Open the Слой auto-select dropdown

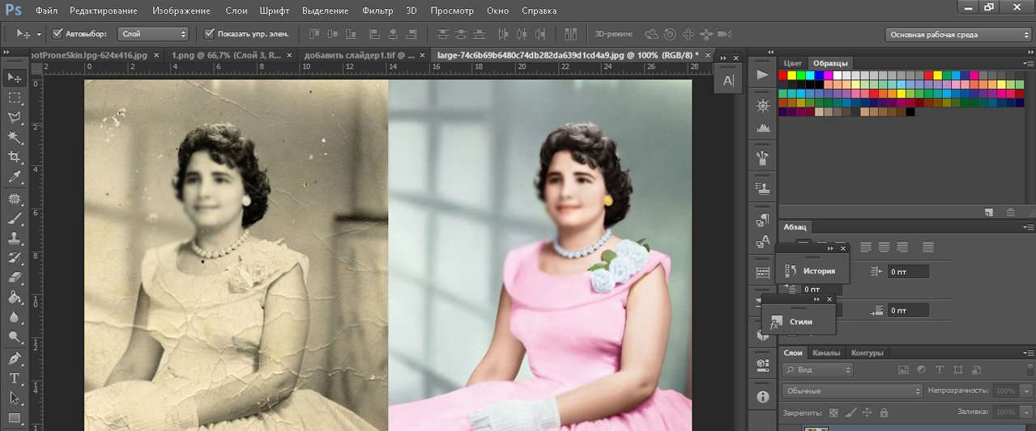coord(153,34)
